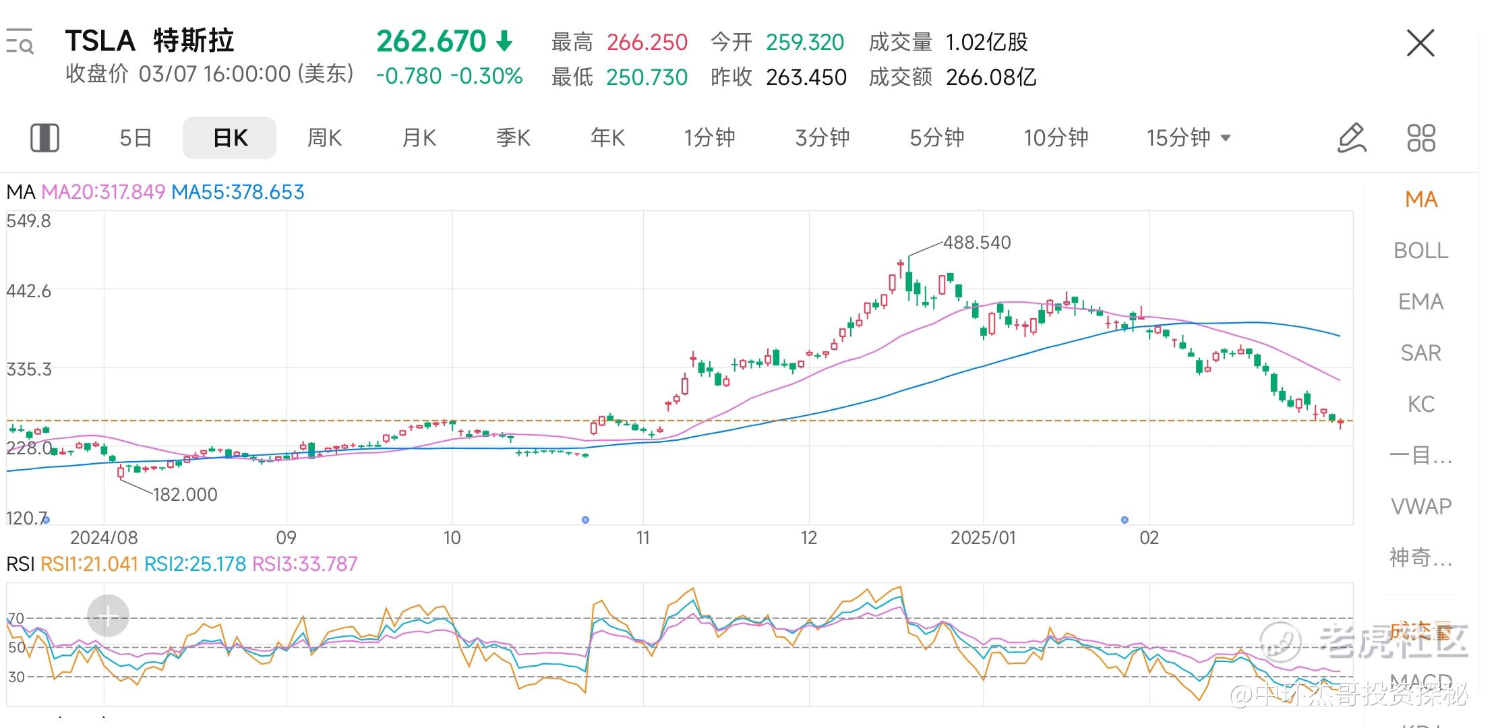Add indicator with the plus circle
The width and height of the screenshot is (1498, 728).
coord(108,615)
